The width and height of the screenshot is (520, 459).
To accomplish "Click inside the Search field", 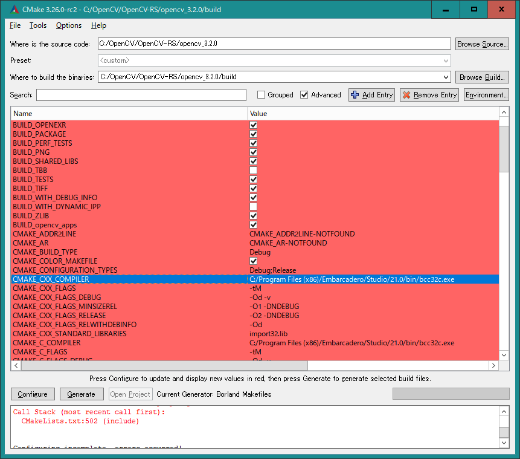I will pos(140,95).
